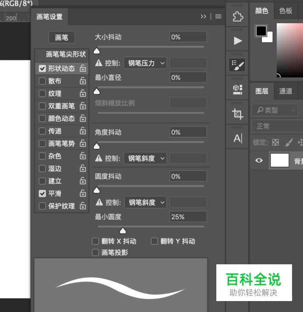303x312 pixels.
Task: Uncheck the 形状动态 checkbox
Action: coord(42,68)
